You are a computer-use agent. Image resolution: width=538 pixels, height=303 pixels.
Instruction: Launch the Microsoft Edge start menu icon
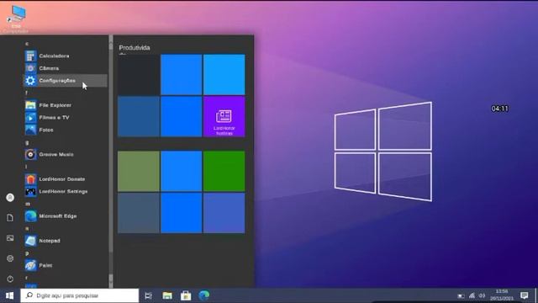(30, 216)
